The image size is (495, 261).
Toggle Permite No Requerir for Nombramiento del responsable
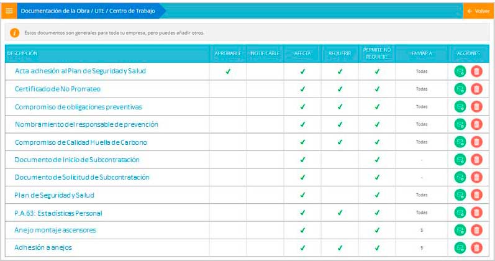[377, 124]
